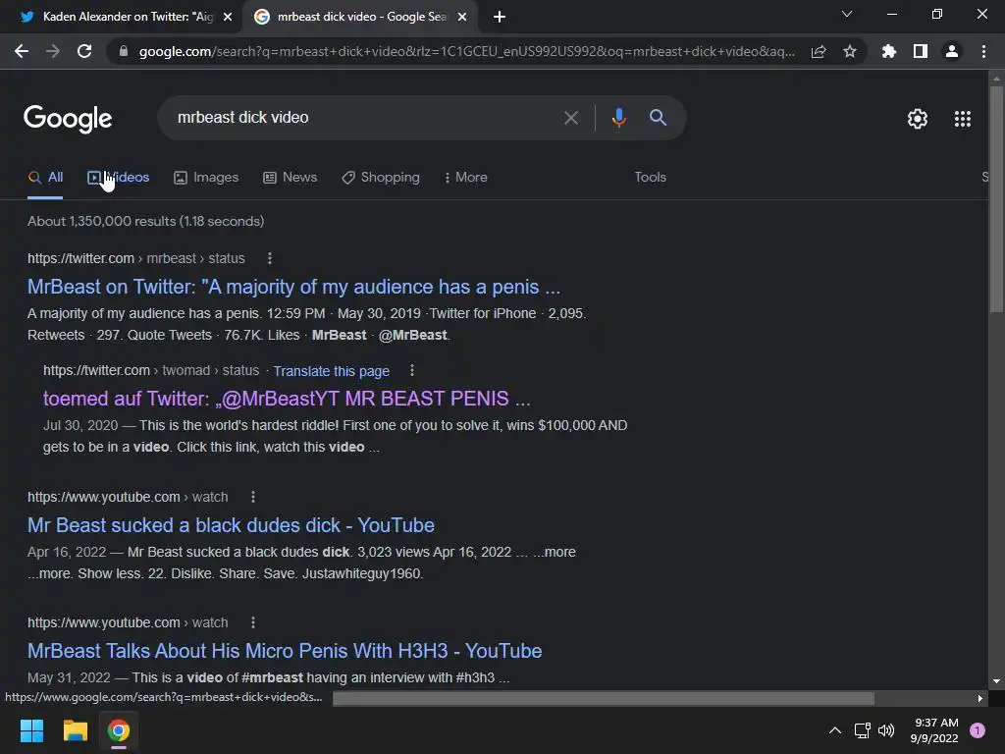Go forward to the next page

53,51
